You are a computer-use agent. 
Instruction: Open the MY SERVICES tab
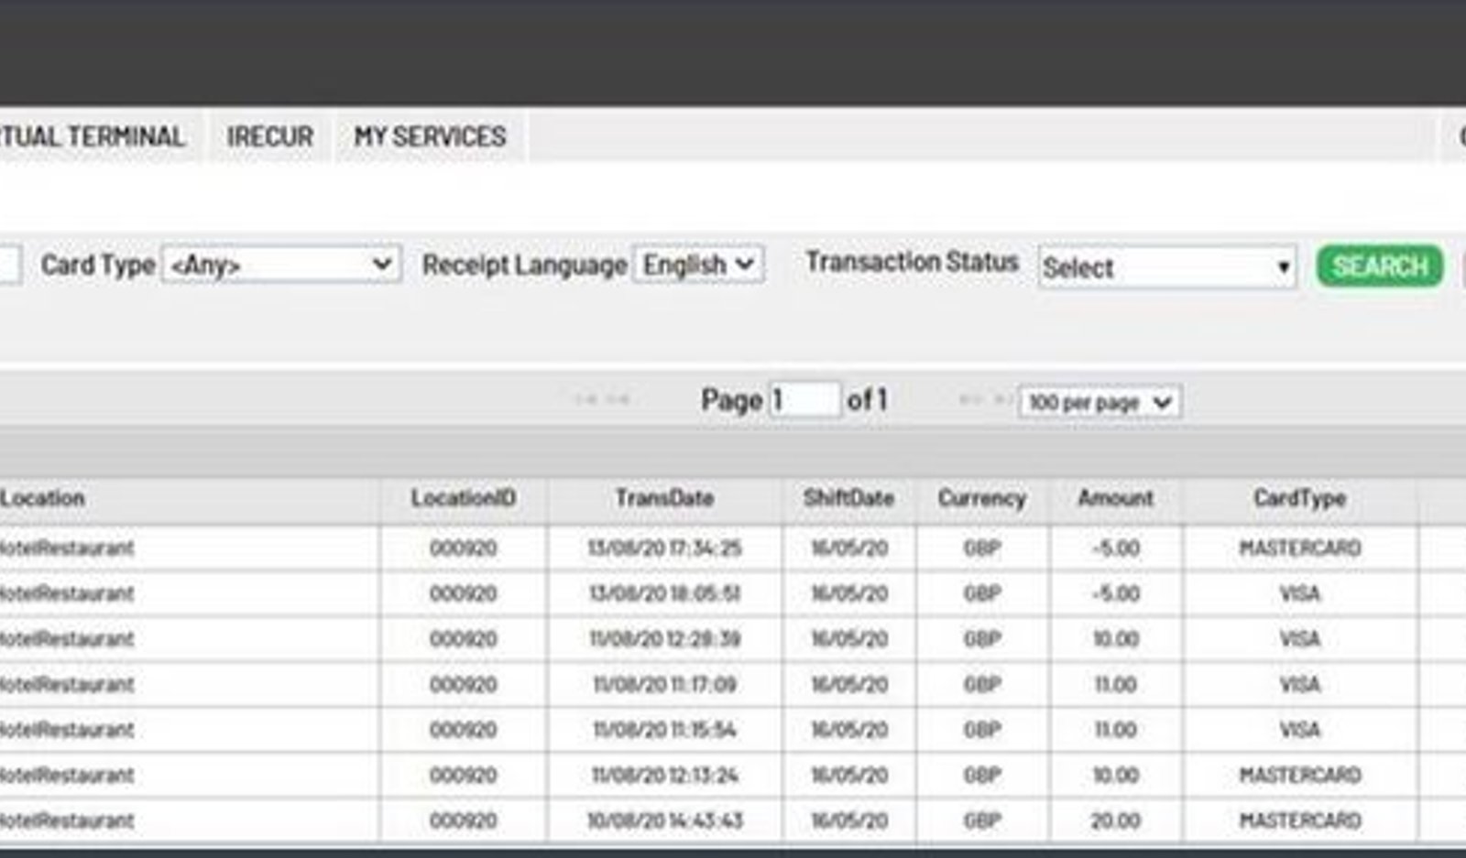(430, 136)
